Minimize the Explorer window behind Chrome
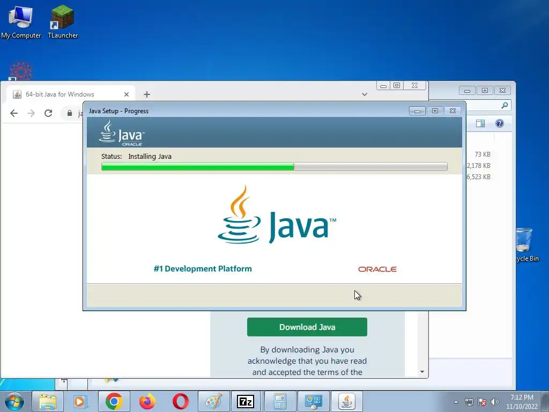 pos(467,91)
